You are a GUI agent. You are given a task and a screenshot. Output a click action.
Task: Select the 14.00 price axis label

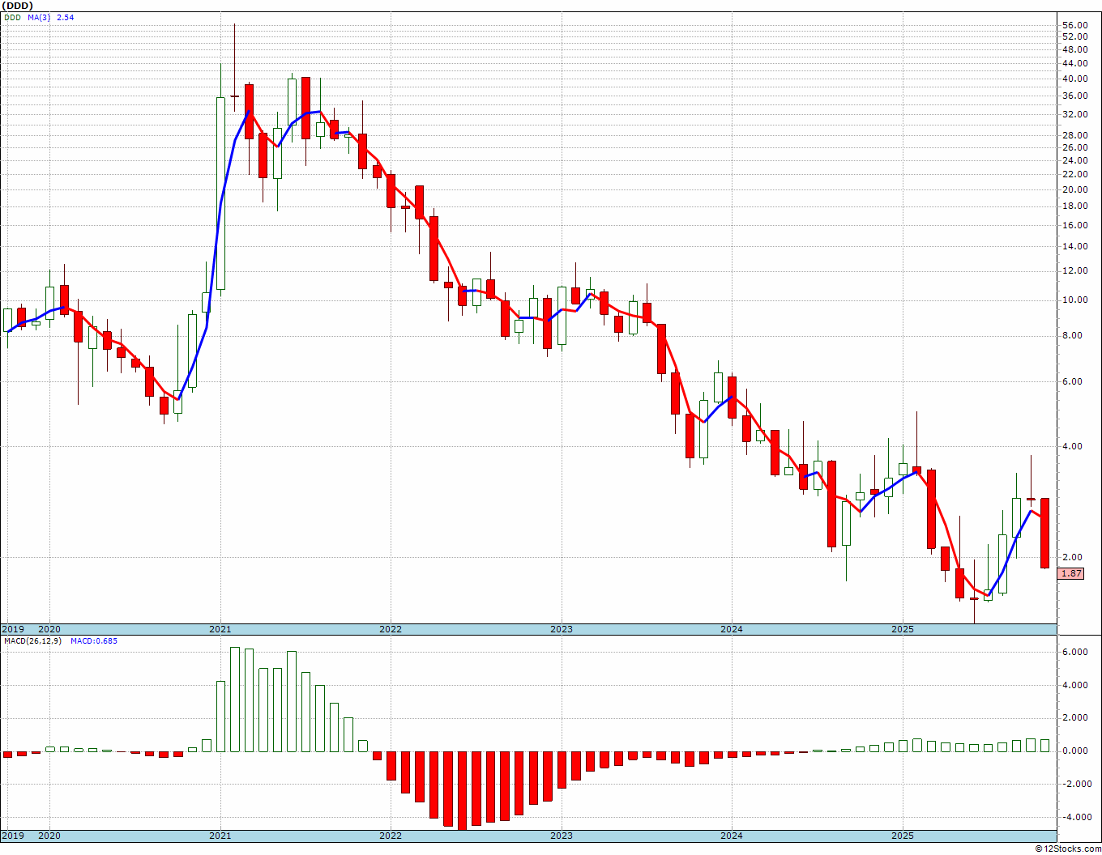click(x=1074, y=246)
